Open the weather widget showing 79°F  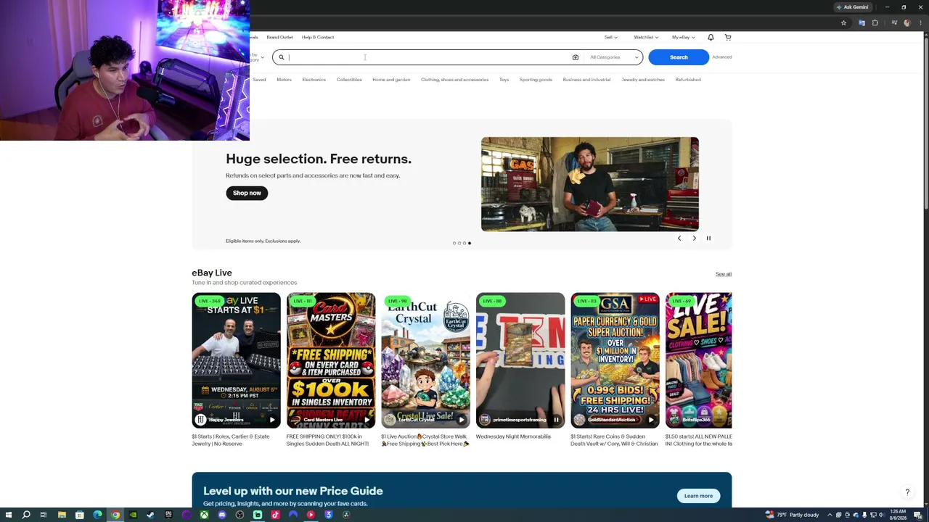tap(792, 515)
